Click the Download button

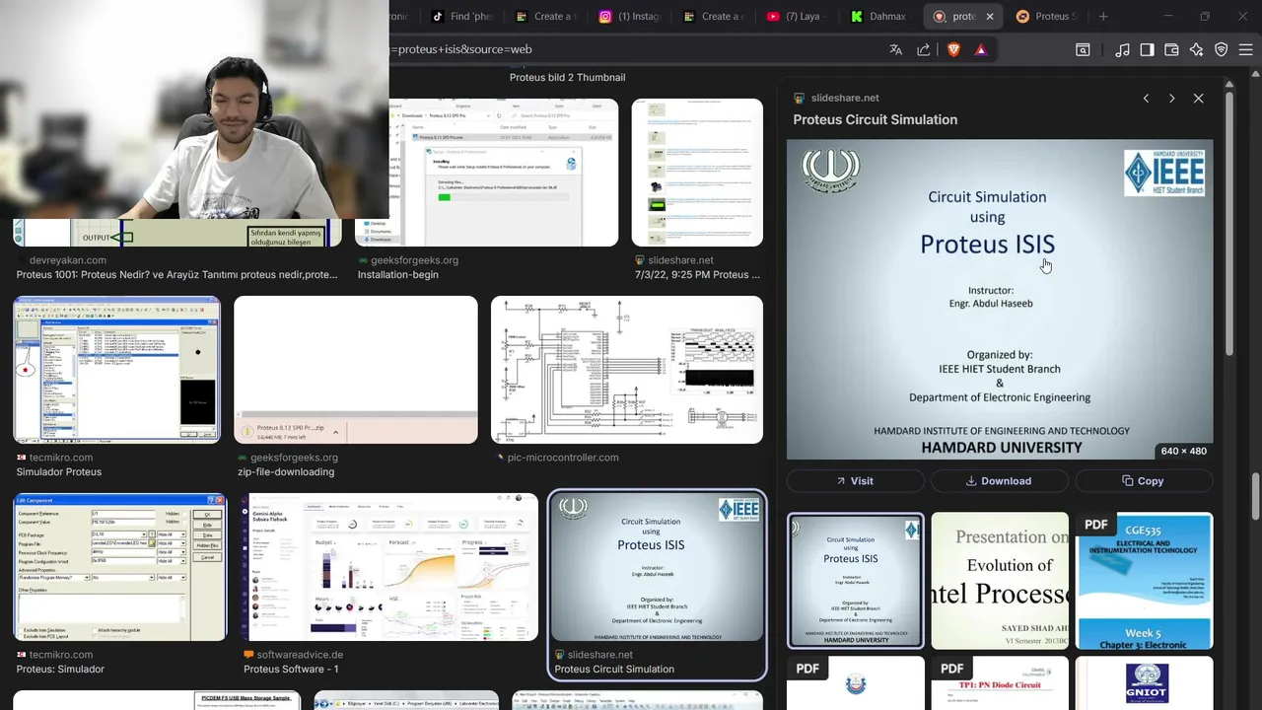click(x=999, y=481)
